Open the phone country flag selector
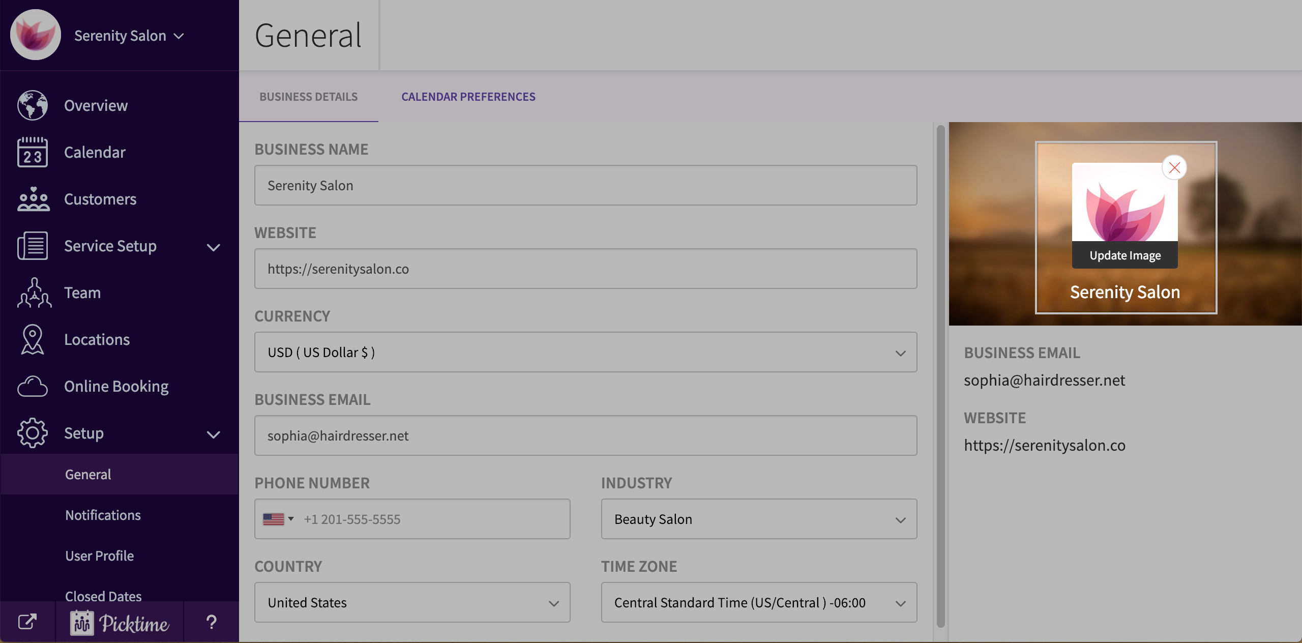The image size is (1302, 643). tap(278, 519)
